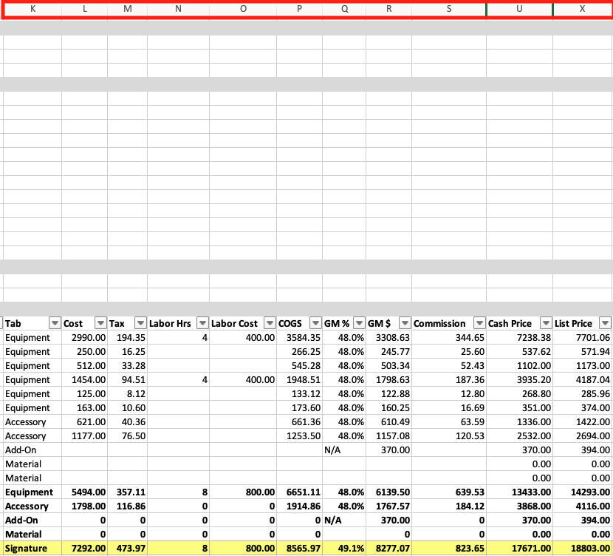Click cash price 7238.38
613x556 pixels.
(x=534, y=338)
